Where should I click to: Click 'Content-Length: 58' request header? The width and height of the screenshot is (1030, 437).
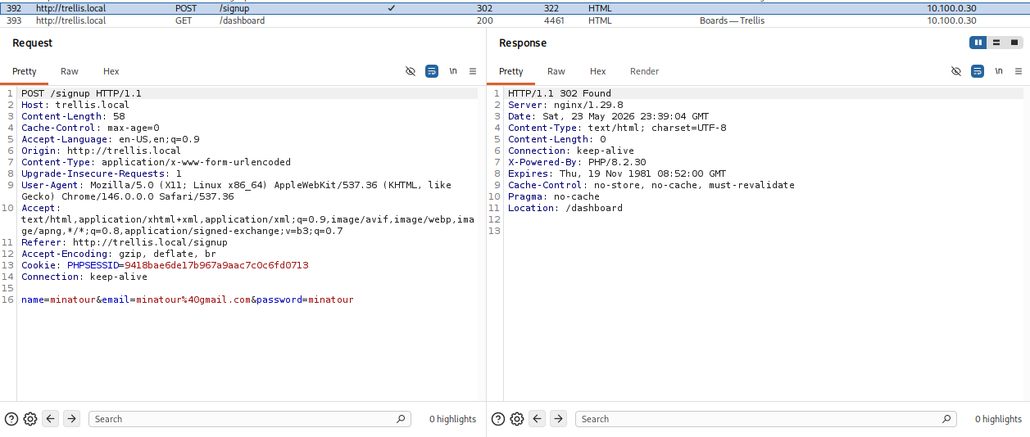(x=73, y=116)
